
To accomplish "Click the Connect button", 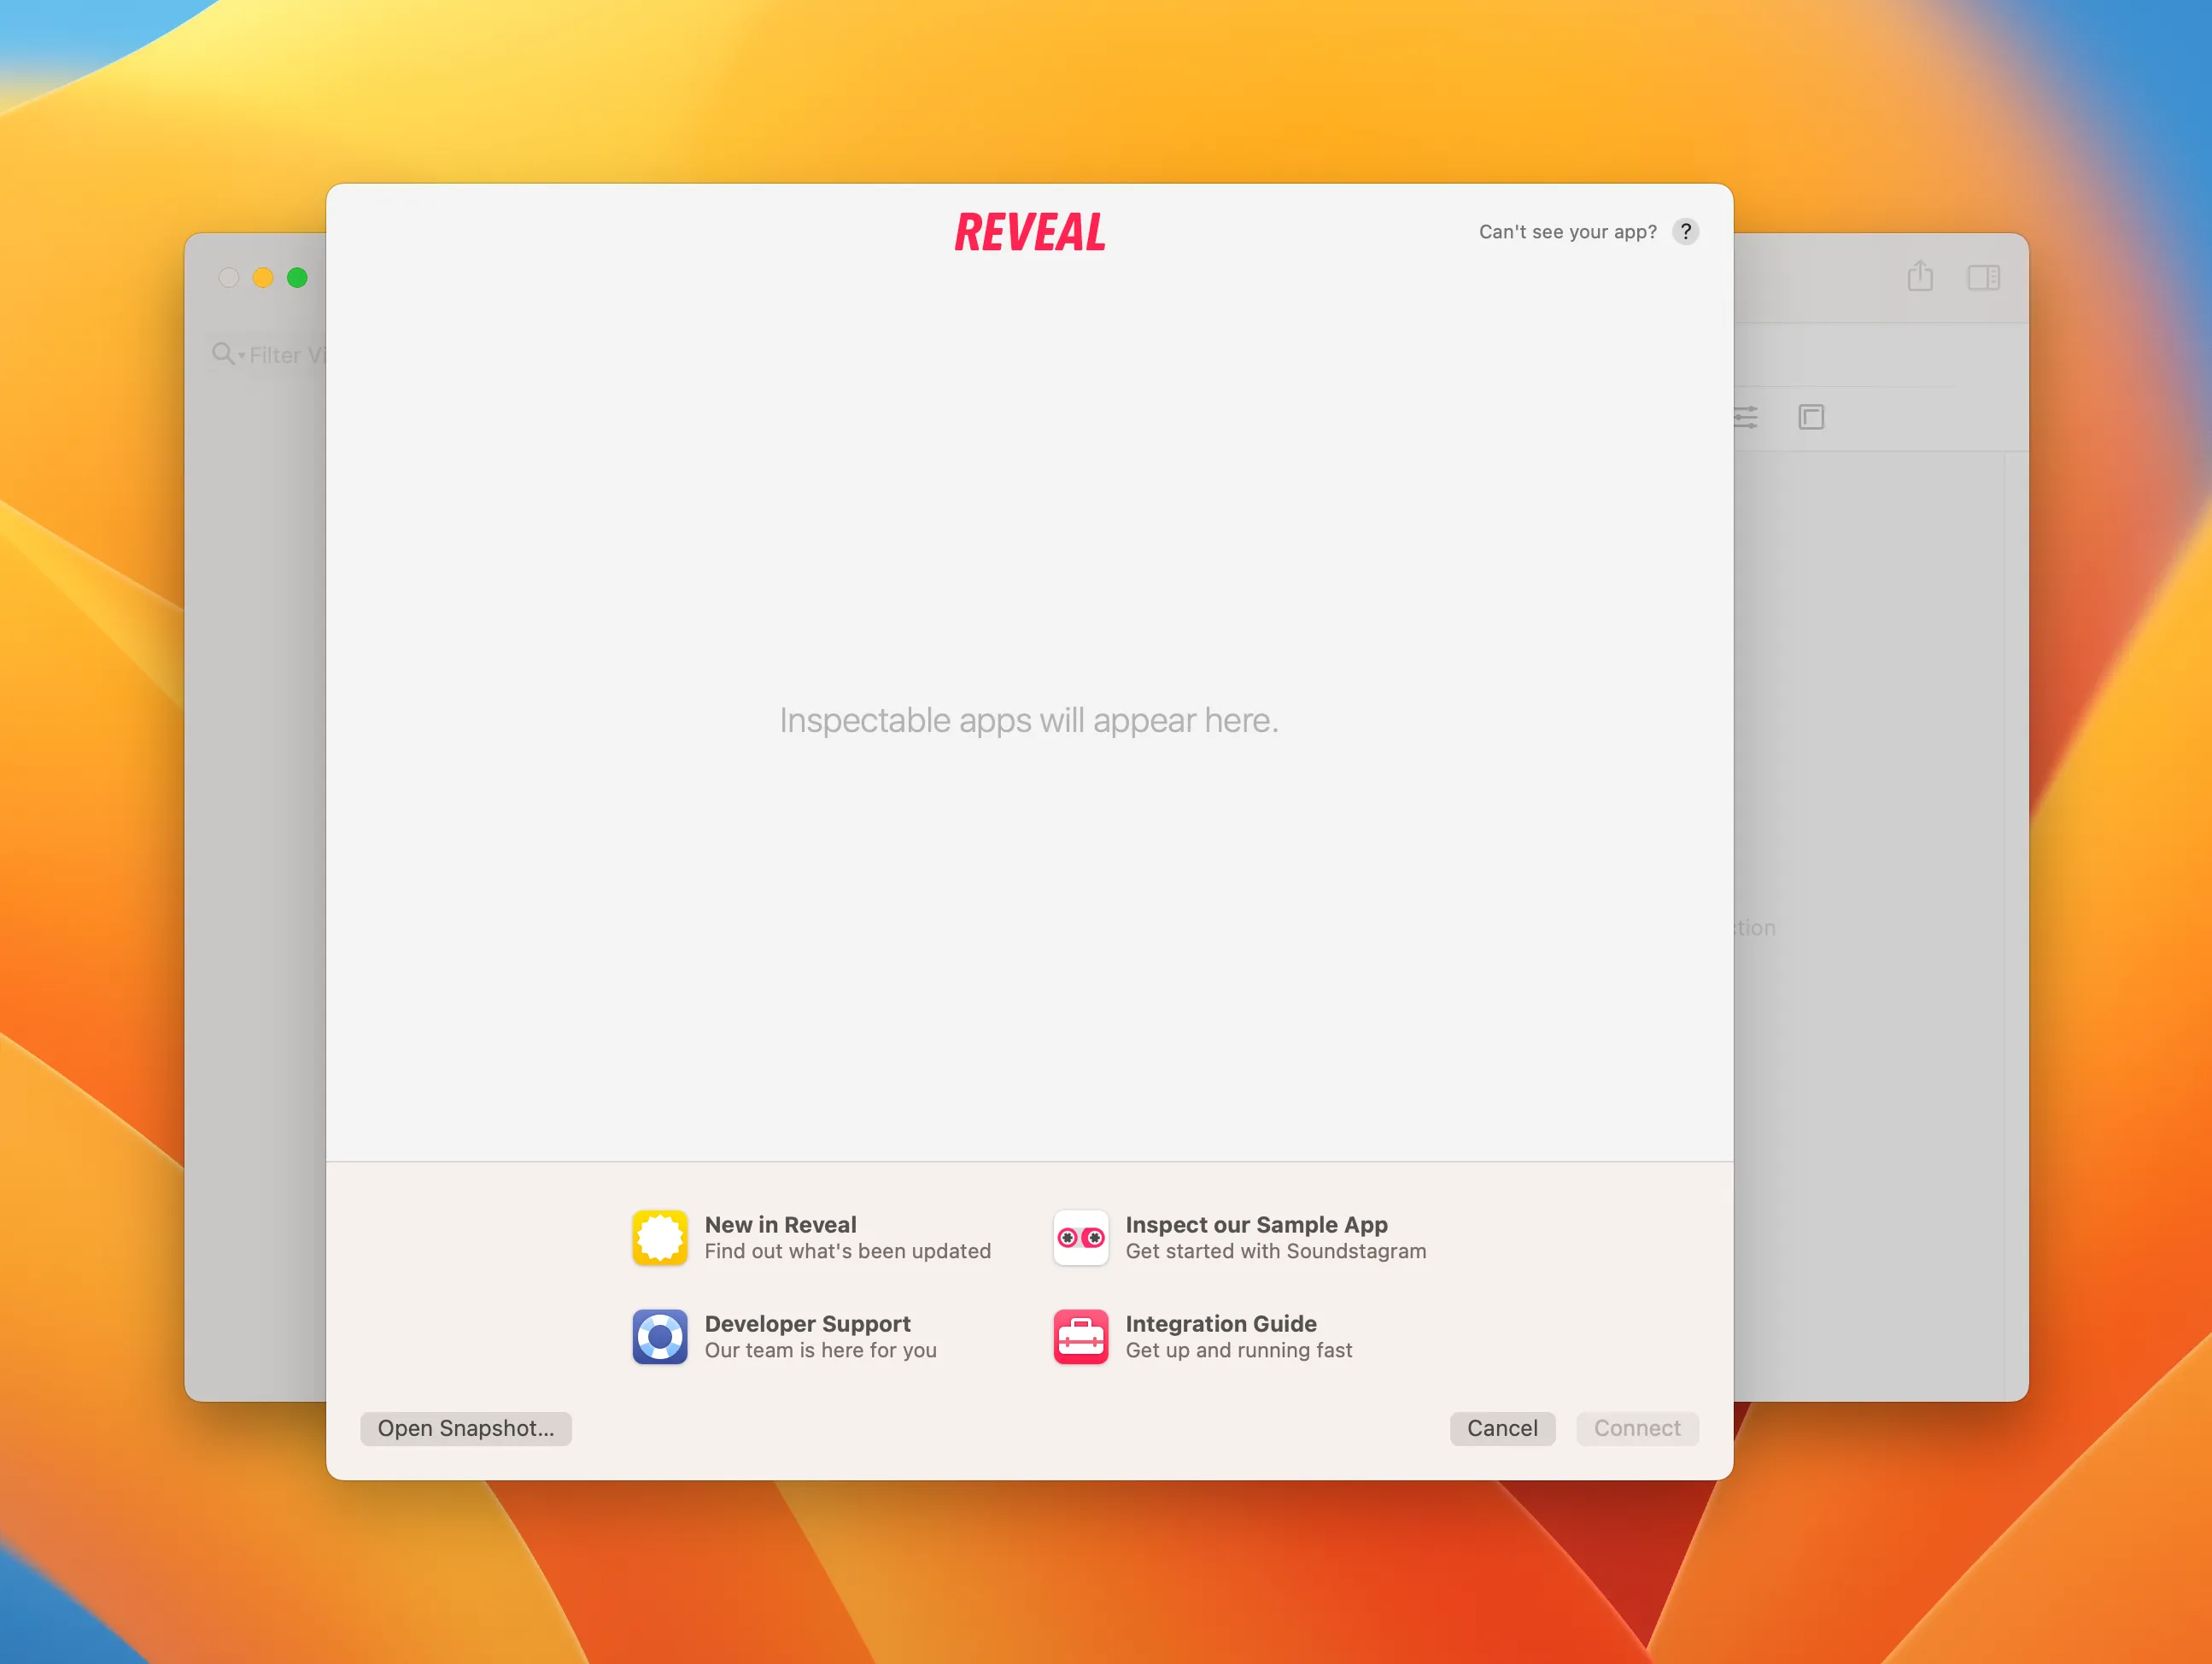I will pyautogui.click(x=1637, y=1428).
